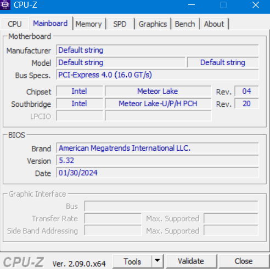Select the Manufacturer Default string field
The width and height of the screenshot is (270, 269).
157,50
